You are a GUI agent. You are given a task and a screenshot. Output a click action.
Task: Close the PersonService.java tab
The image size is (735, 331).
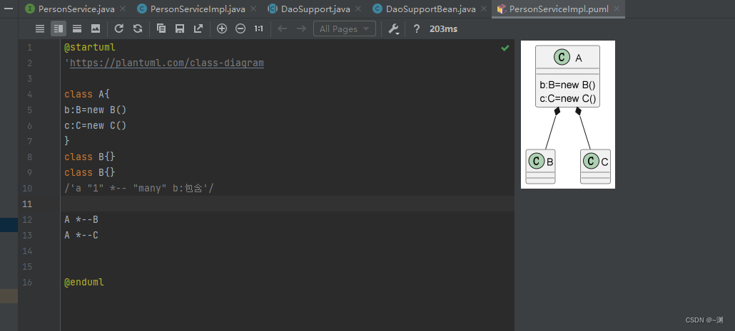coord(123,9)
